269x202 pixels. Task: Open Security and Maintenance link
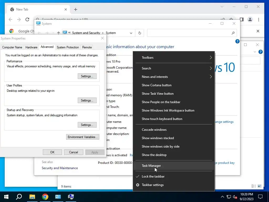tap(60, 168)
